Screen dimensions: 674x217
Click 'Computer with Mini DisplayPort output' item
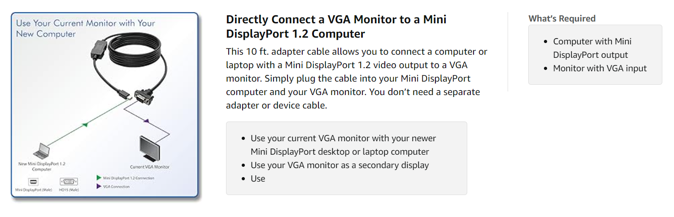(592, 48)
